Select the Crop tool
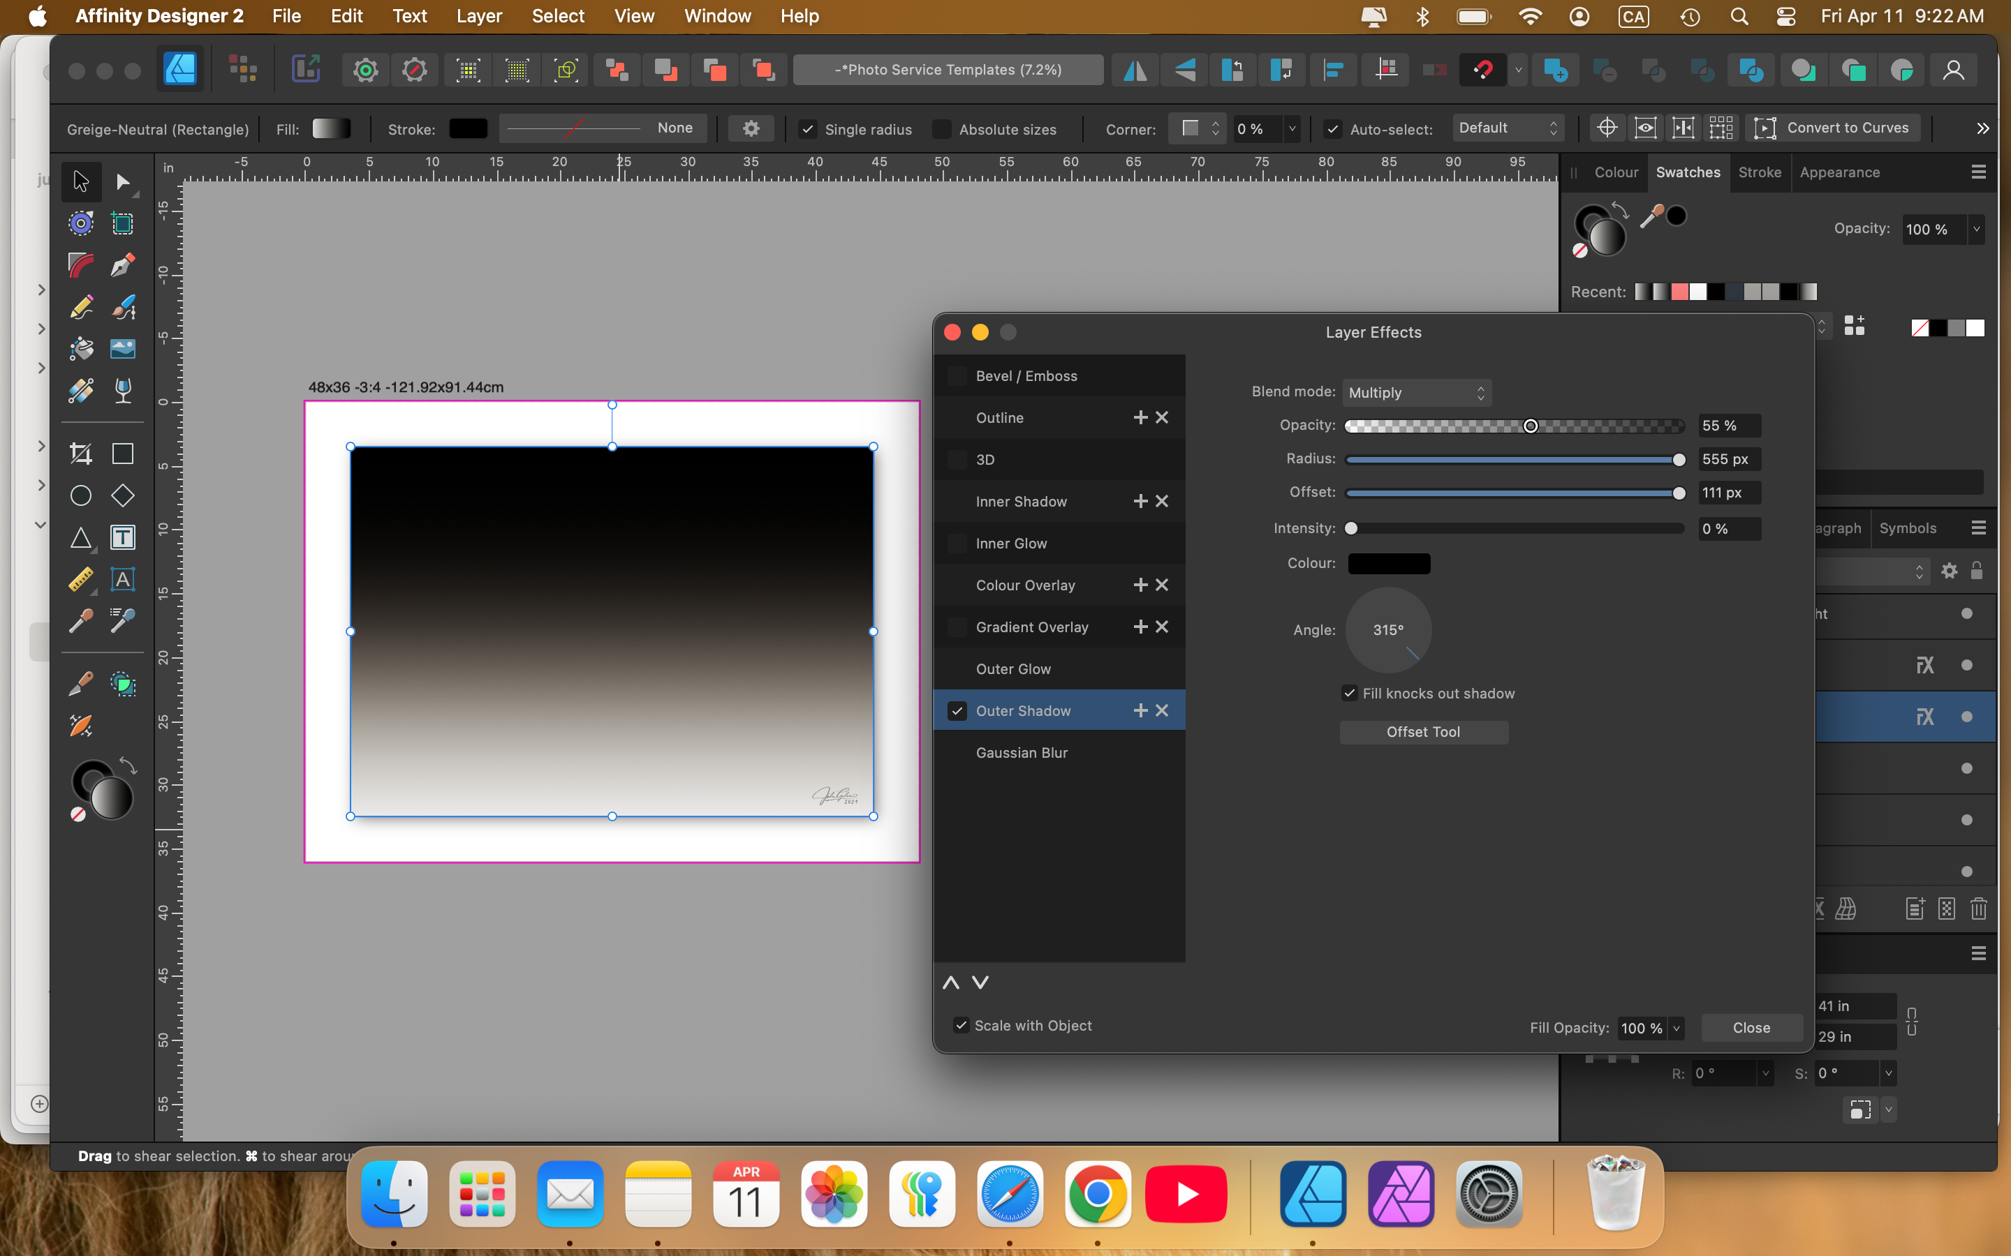This screenshot has width=2011, height=1256. (x=80, y=454)
